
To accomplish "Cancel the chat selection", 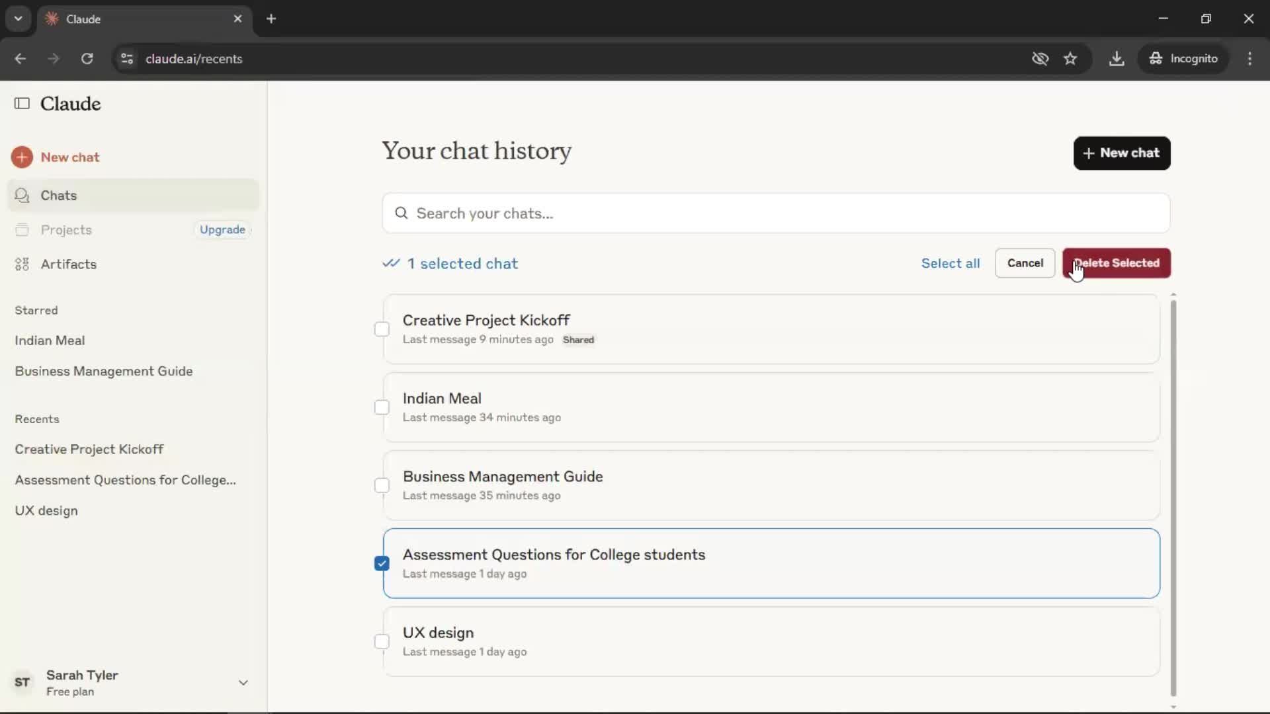I will 1025,263.
